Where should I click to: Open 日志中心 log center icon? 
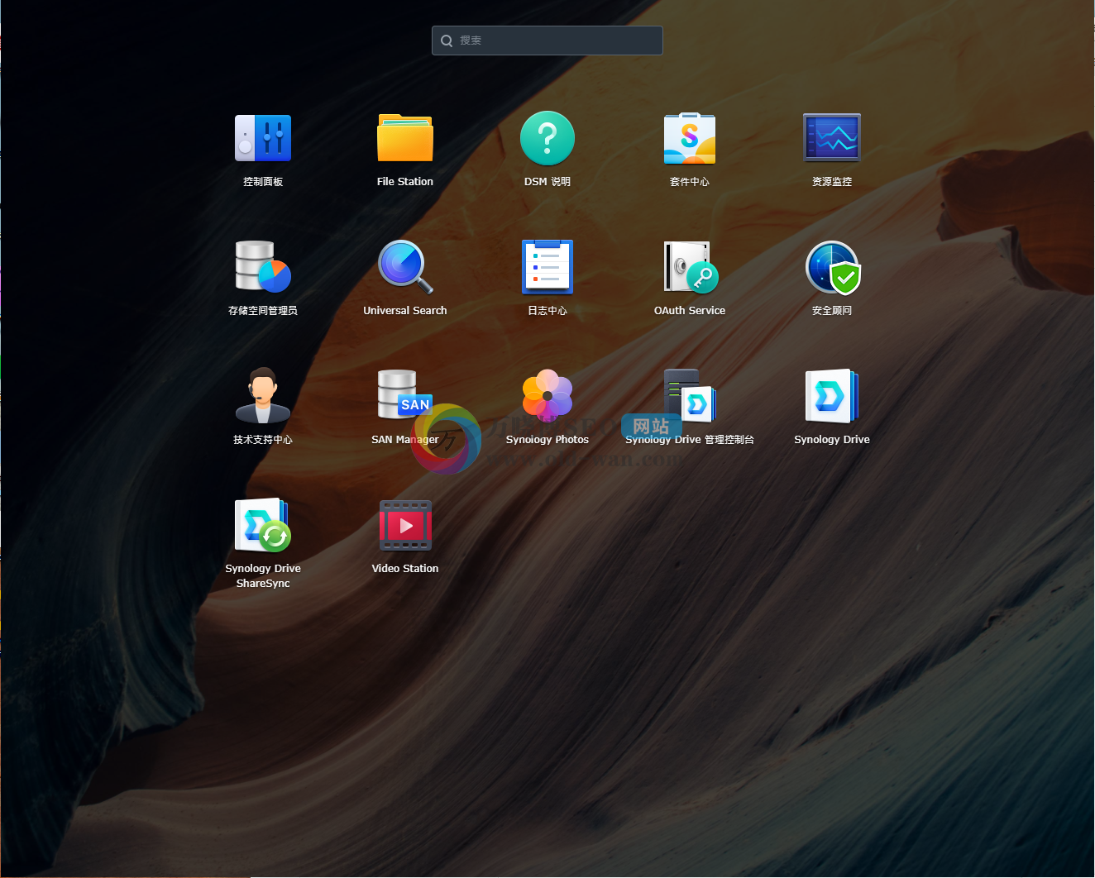pyautogui.click(x=547, y=267)
